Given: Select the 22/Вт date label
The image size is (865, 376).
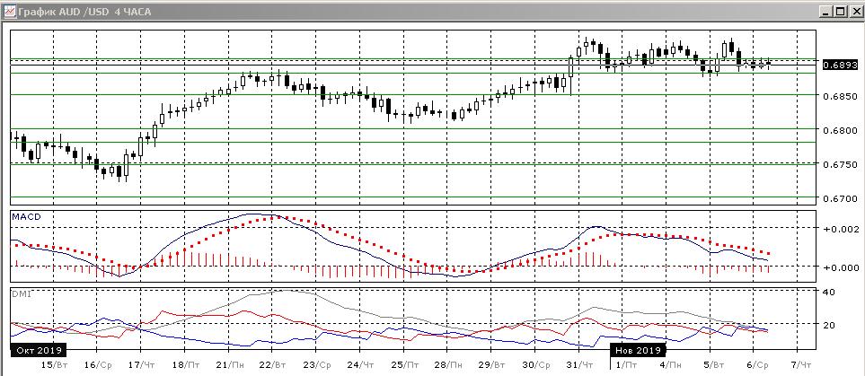Looking at the screenshot, I should 273,365.
